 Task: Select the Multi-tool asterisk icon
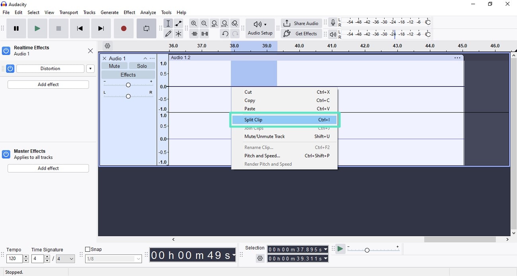pyautogui.click(x=179, y=34)
